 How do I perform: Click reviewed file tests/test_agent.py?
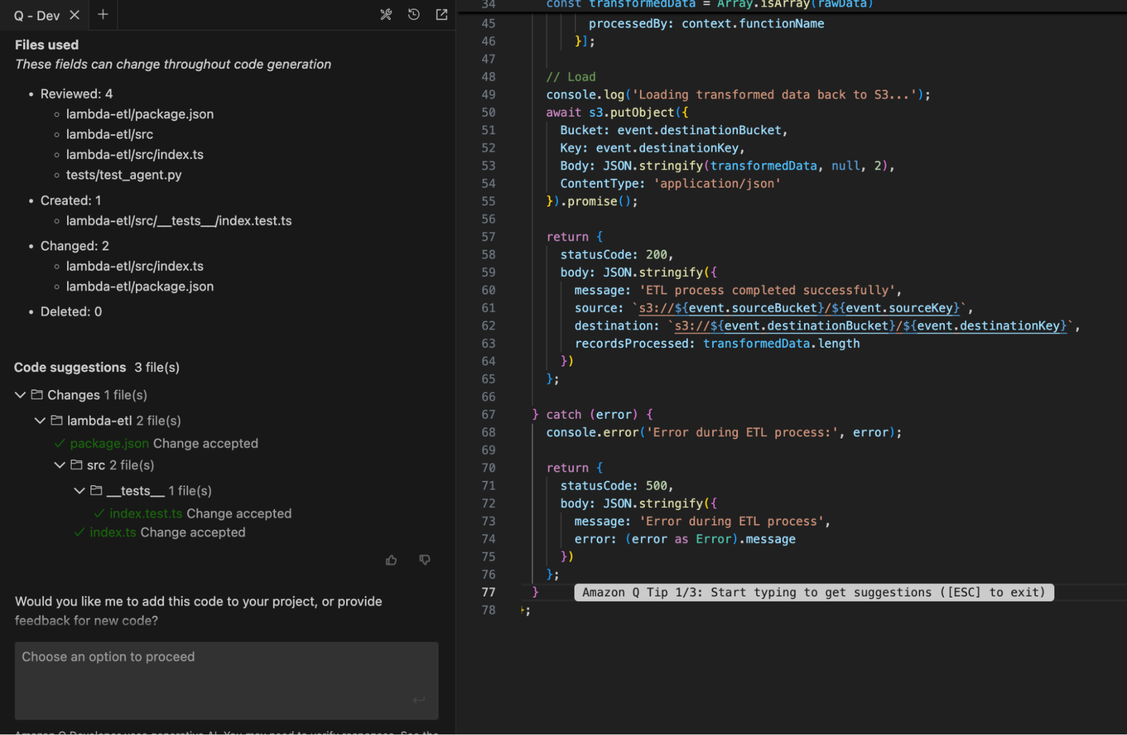point(124,175)
